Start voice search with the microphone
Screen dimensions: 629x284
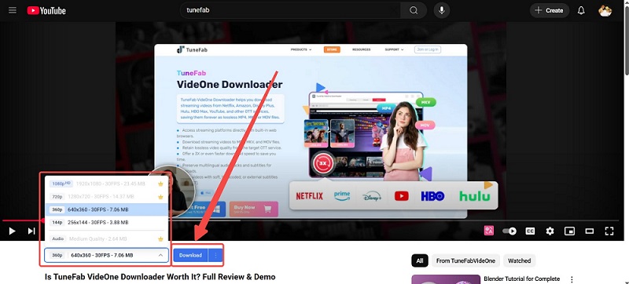(x=441, y=10)
